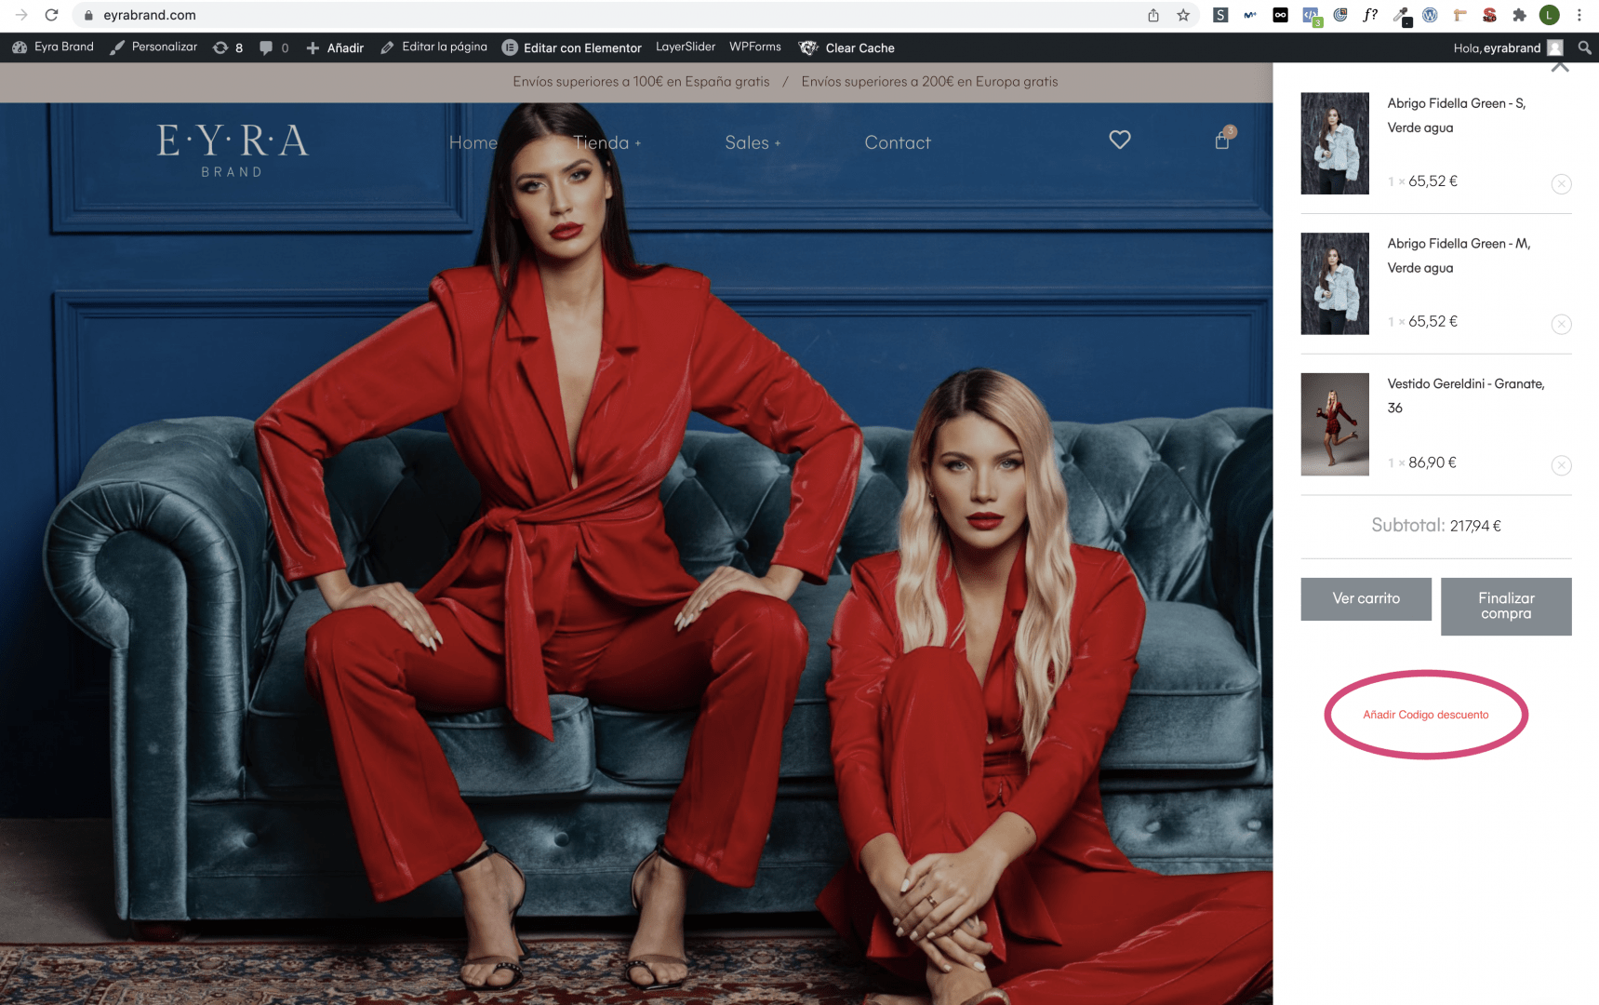This screenshot has width=1599, height=1005.
Task: Click the signpost extension icon
Action: 1459,15
